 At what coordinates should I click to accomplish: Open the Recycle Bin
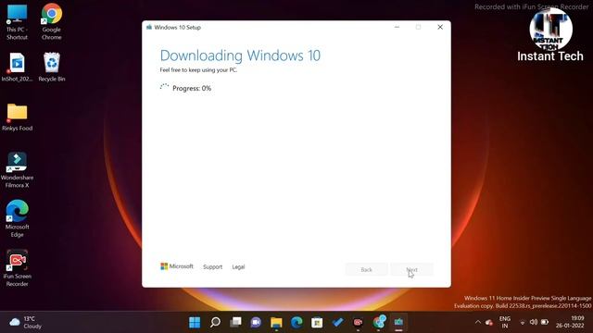[52, 68]
